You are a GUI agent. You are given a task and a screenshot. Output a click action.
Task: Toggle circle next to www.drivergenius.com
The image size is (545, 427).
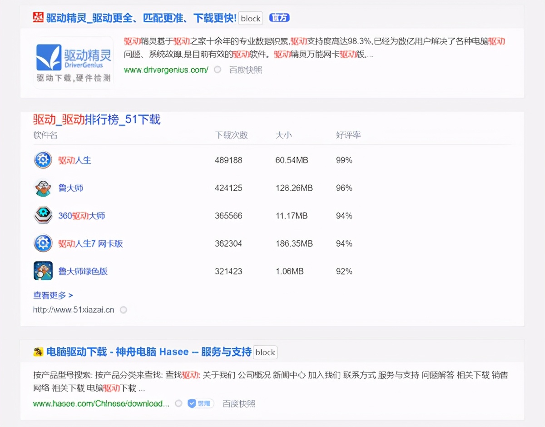pos(218,70)
